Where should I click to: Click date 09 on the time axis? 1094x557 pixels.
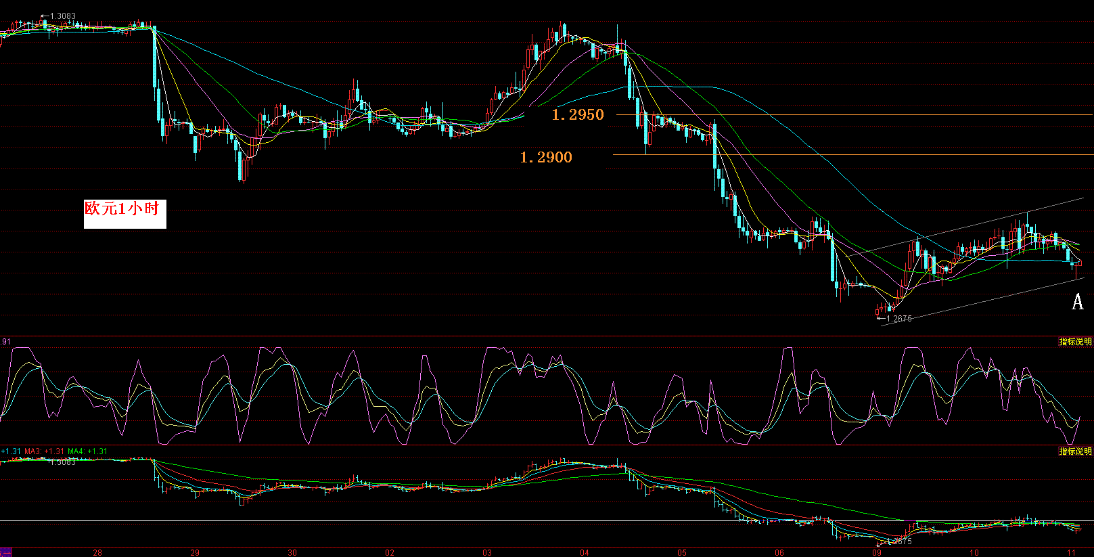[877, 552]
